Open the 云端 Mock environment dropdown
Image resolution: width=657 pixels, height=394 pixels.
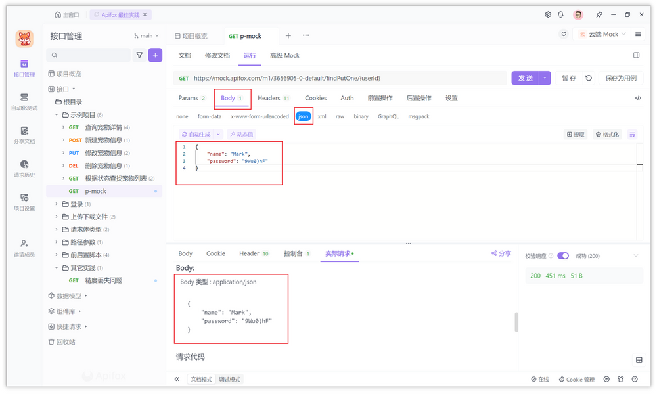coord(602,35)
